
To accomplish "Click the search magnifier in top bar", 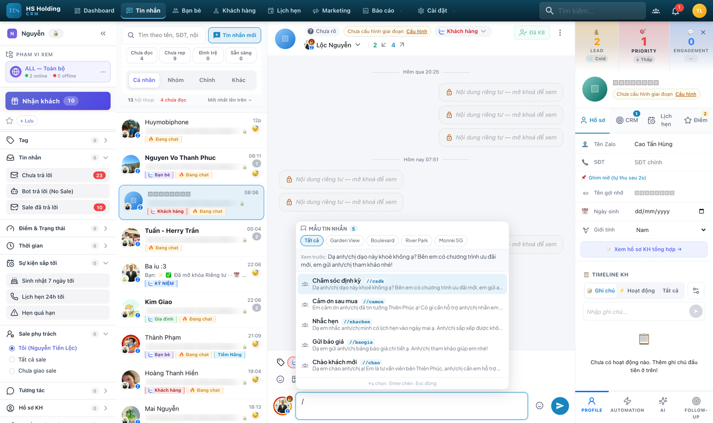I will (x=549, y=11).
